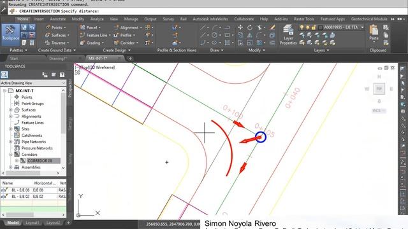The height and width of the screenshot is (229, 408).
Task: Select the BL - EJE 02 row
Action: click(x=33, y=197)
